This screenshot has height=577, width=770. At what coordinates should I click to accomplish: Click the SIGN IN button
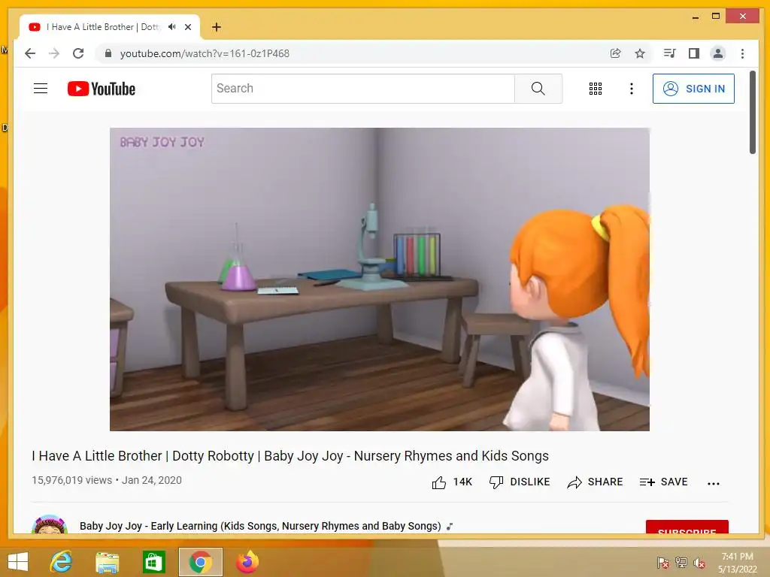coord(693,89)
